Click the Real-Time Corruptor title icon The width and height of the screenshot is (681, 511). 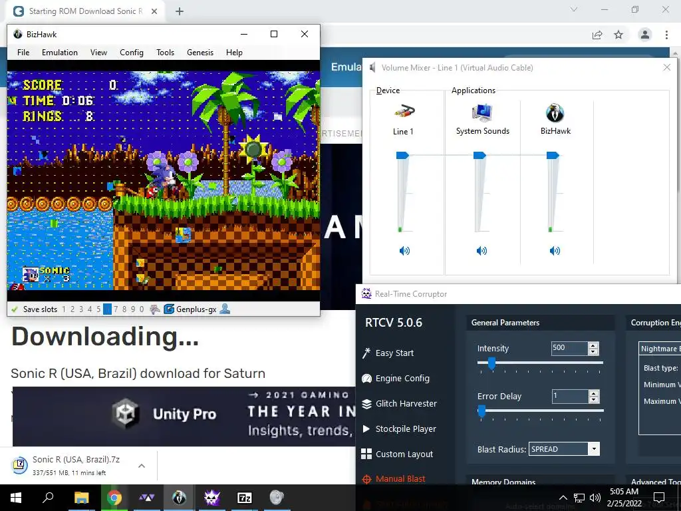[x=366, y=293]
